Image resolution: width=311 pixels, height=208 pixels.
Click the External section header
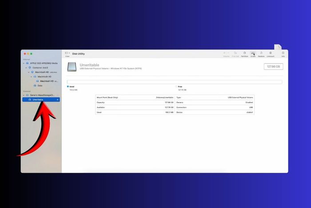click(27, 91)
